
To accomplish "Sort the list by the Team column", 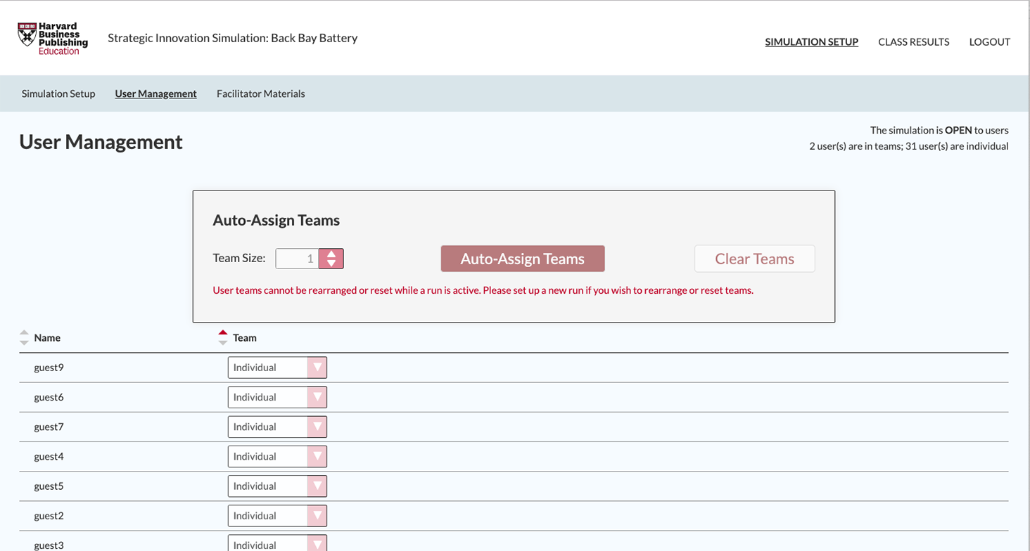I will (223, 338).
